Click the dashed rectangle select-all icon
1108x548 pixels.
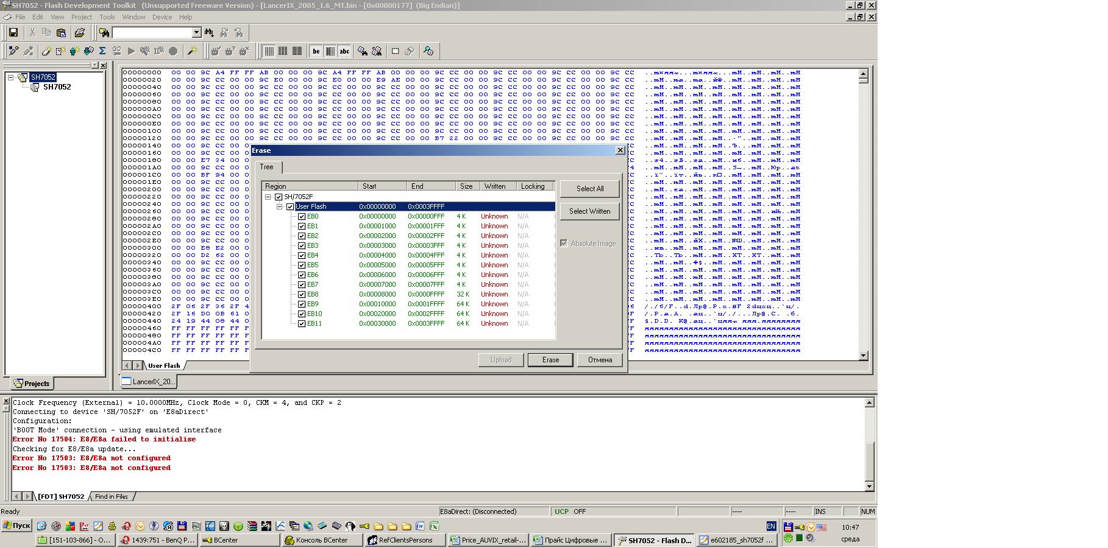pyautogui.click(x=395, y=51)
